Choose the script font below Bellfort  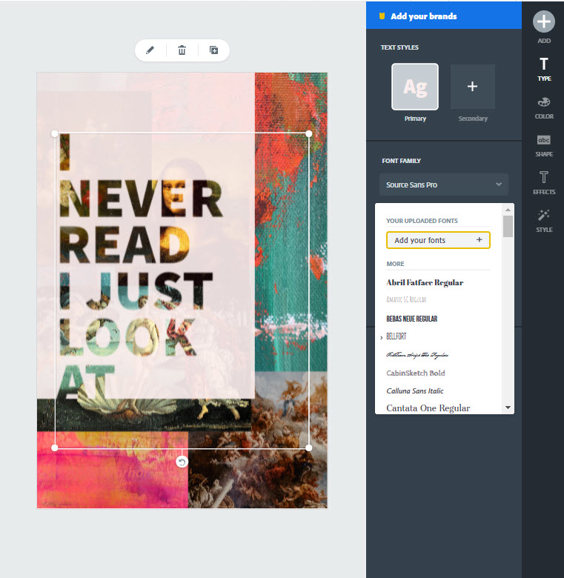click(417, 355)
